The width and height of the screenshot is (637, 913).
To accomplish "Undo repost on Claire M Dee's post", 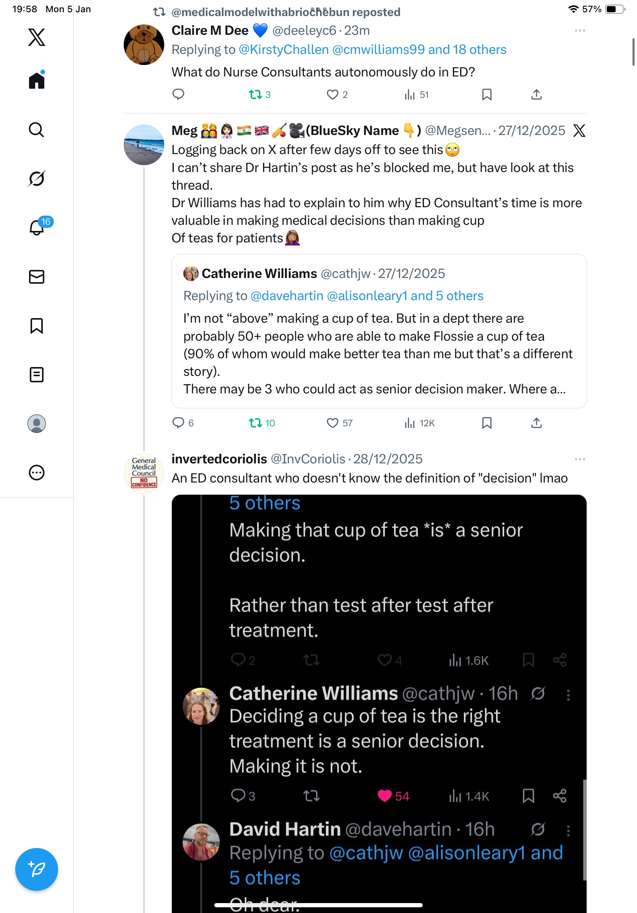I will pos(255,95).
